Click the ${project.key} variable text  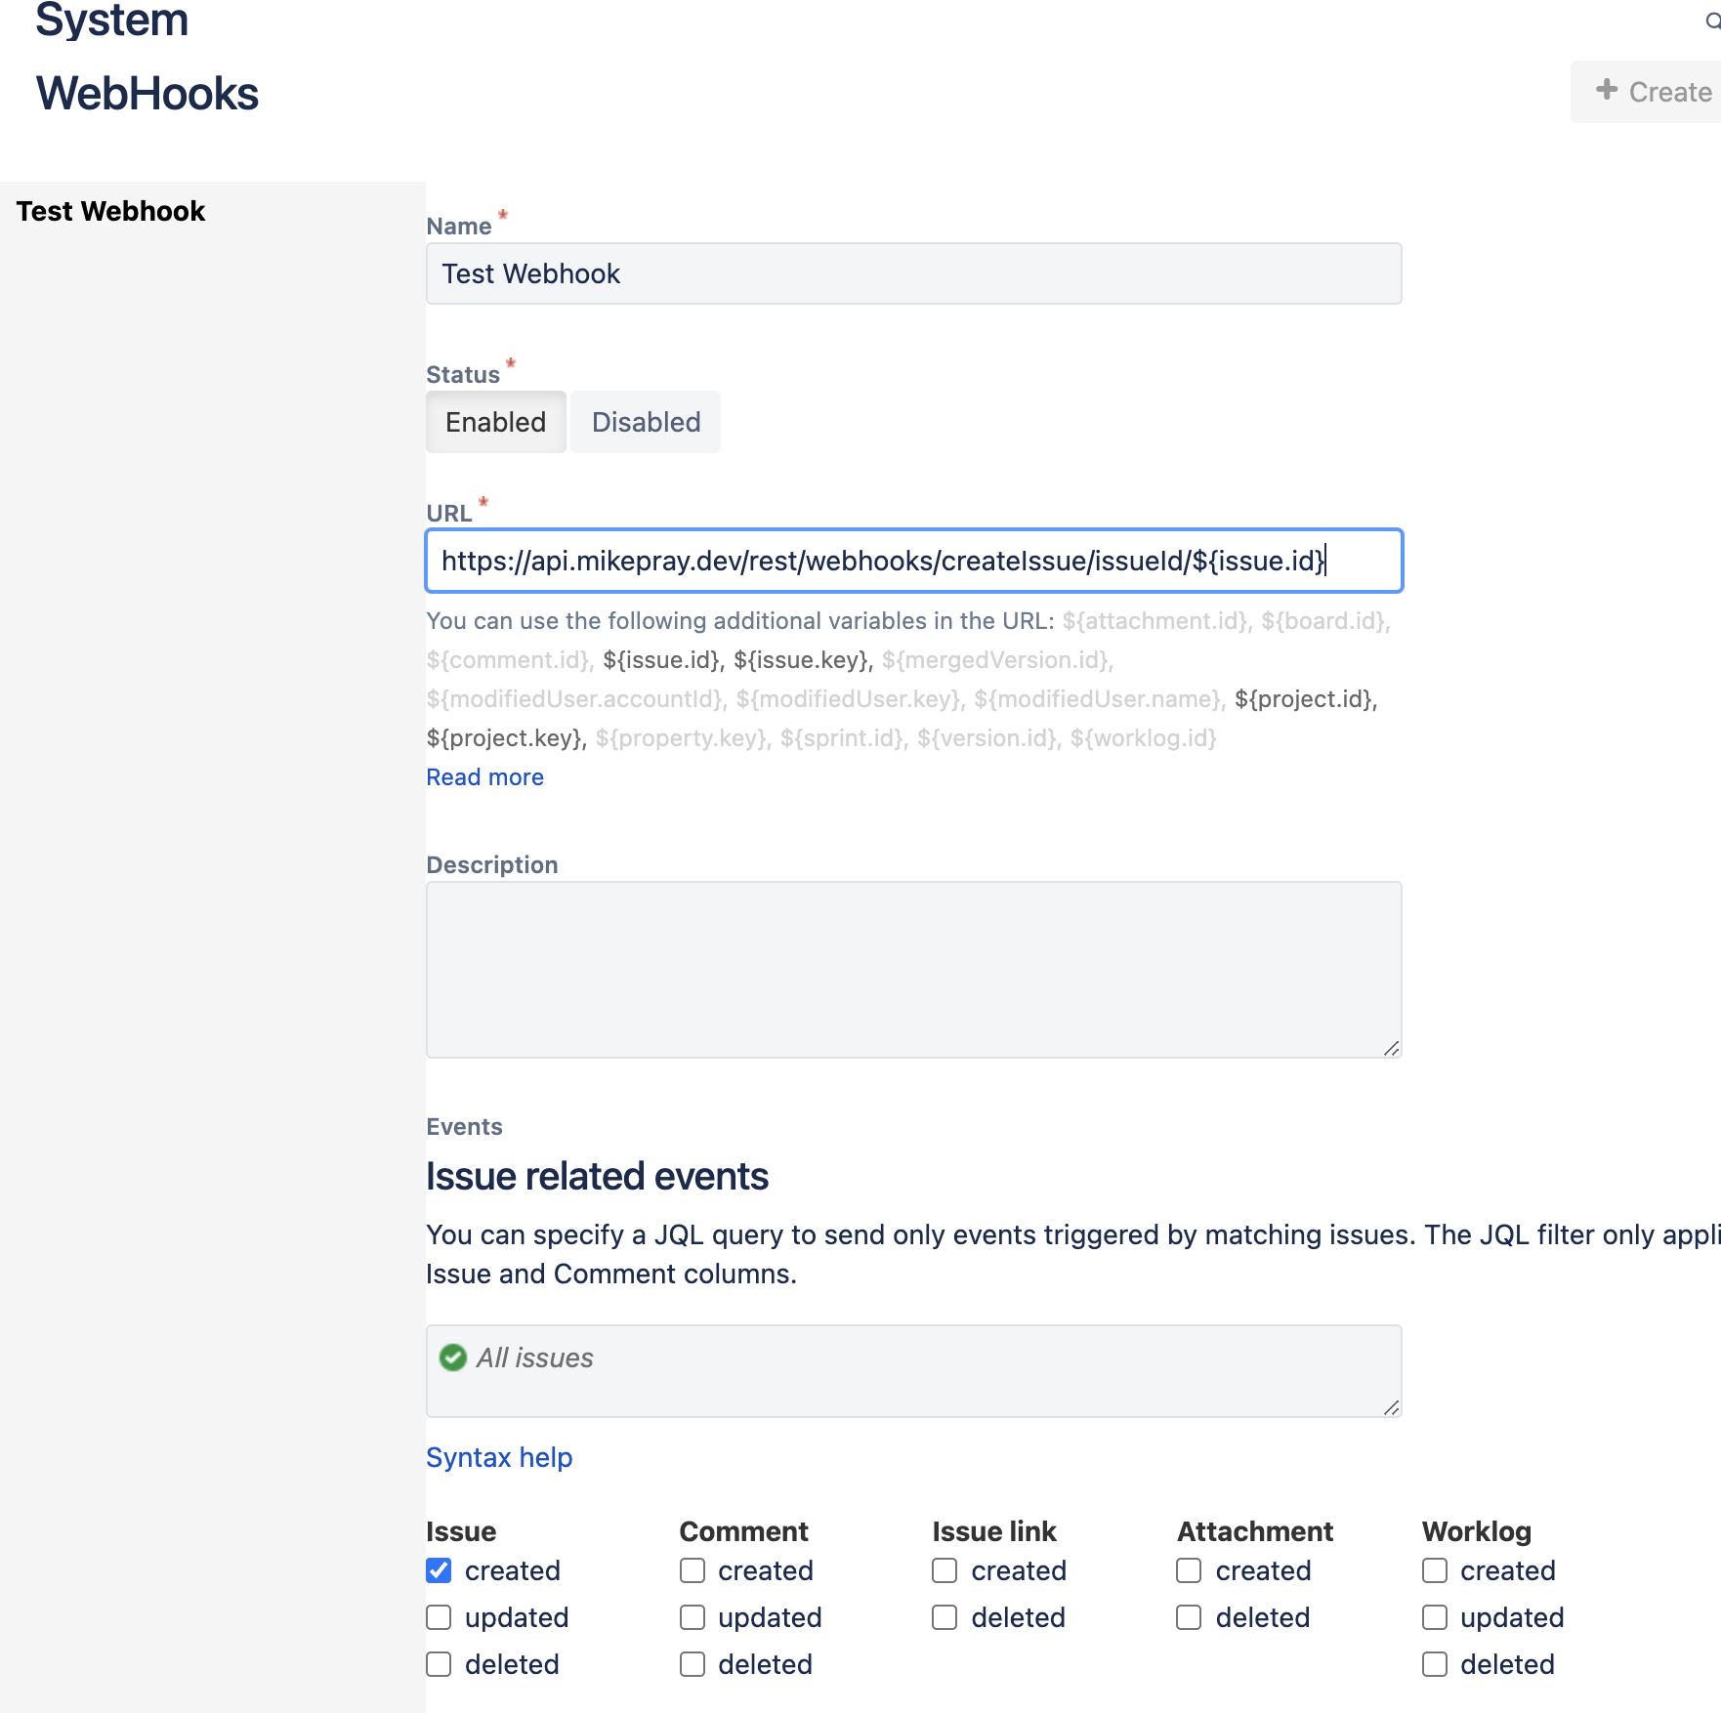tap(504, 738)
